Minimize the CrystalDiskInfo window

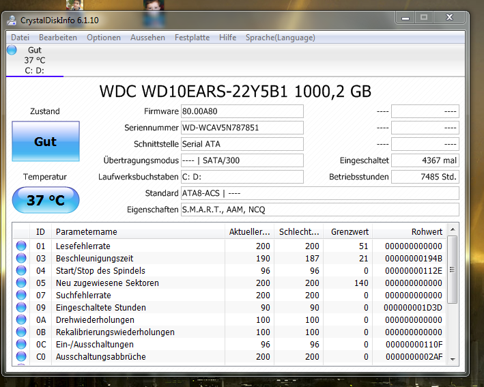coord(405,18)
